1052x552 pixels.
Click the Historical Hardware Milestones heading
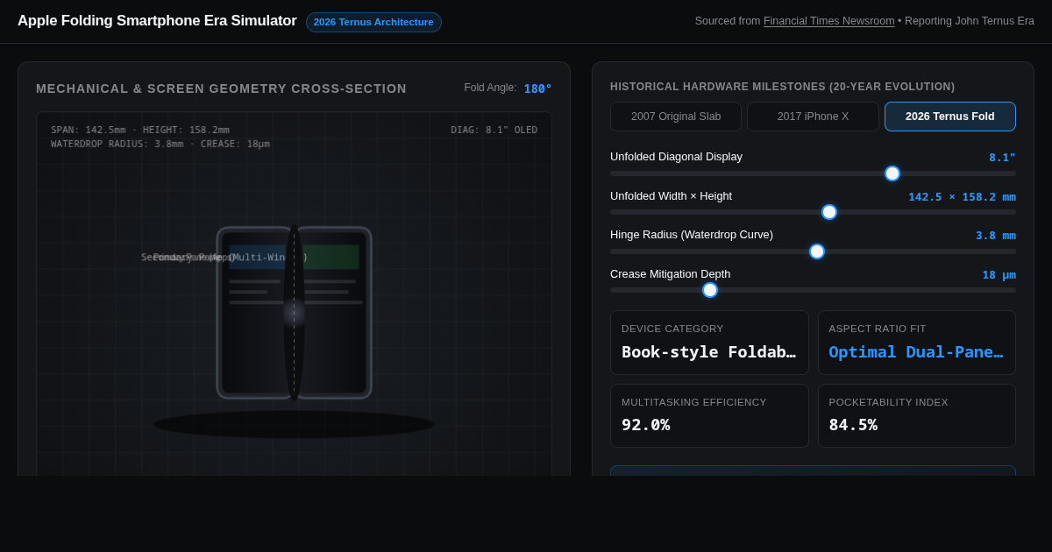tap(783, 87)
